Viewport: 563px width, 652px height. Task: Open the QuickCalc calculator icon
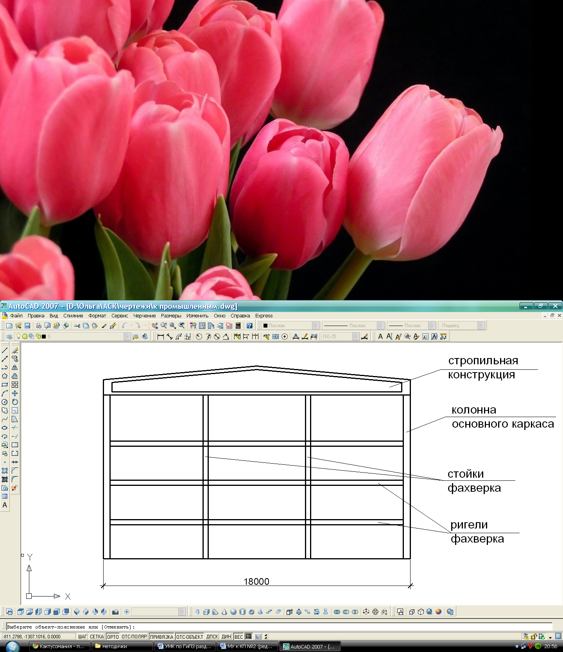pyautogui.click(x=238, y=326)
